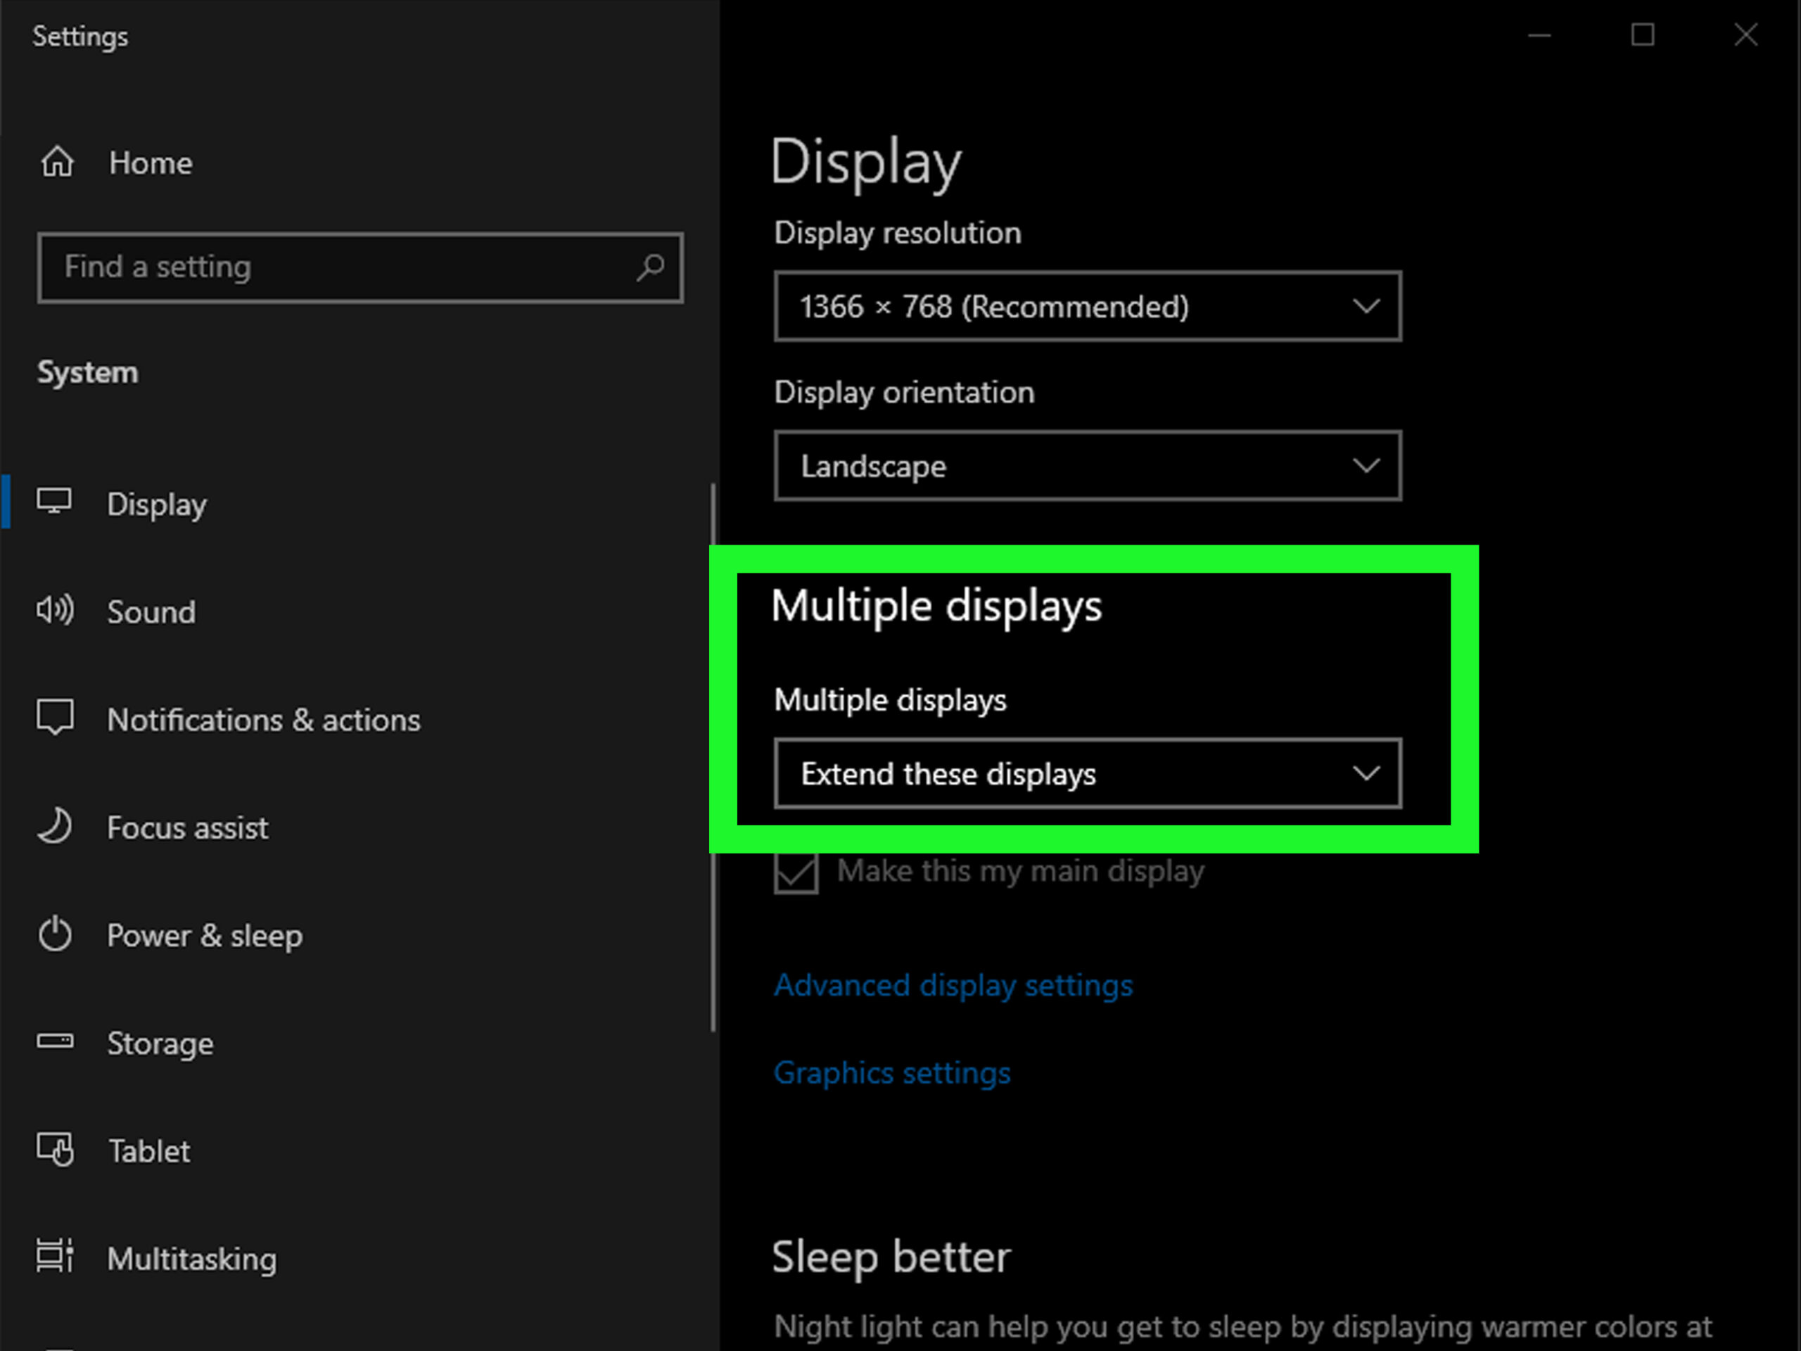Click the Focus assist moon icon

(x=55, y=826)
